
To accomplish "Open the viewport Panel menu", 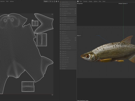I will 104,1.
